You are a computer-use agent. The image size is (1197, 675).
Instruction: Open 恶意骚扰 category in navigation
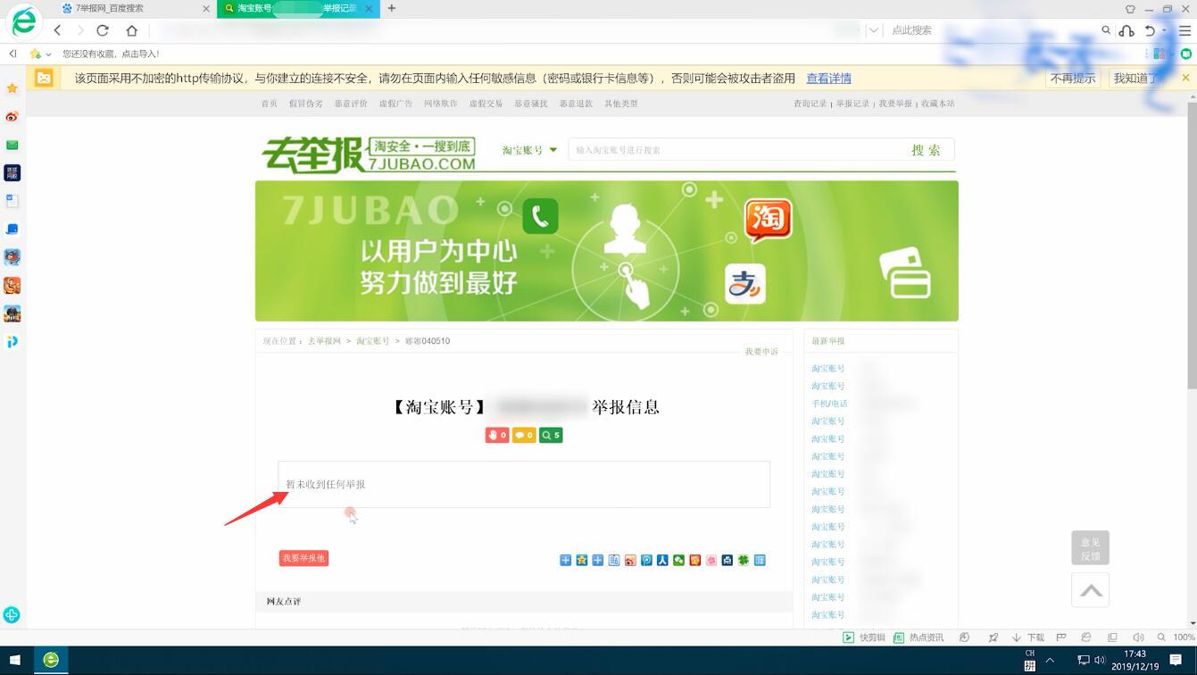tap(531, 104)
